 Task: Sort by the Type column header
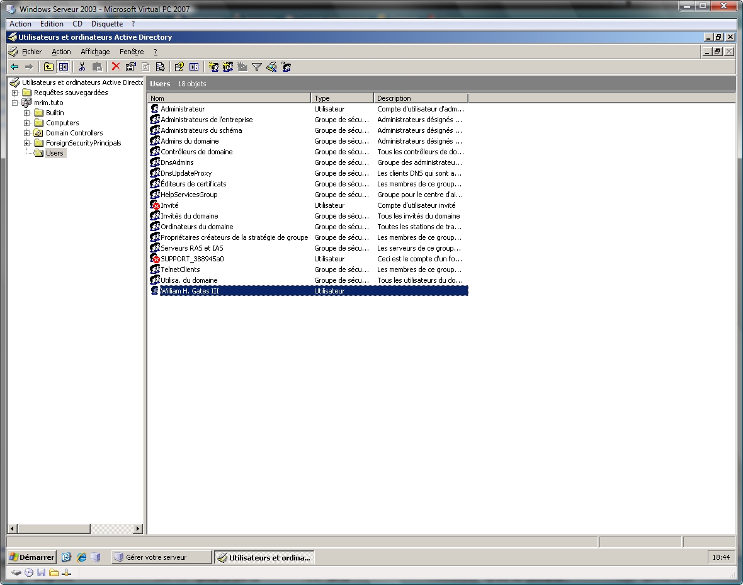[342, 98]
